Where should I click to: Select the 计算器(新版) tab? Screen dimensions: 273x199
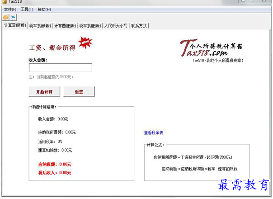[x=15, y=25]
